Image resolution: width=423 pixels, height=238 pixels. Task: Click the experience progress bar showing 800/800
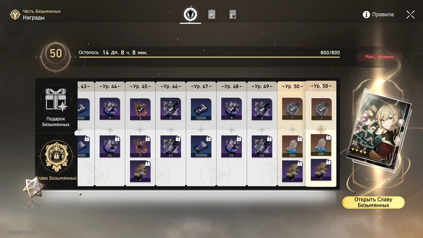click(x=209, y=57)
